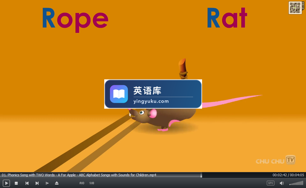Viewport: 306px width, 188px height.
Task: Open the SUB subtitle selector
Action: coord(92,183)
